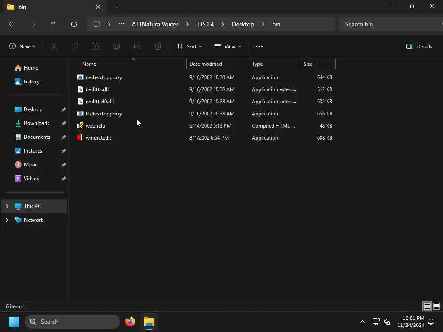
Task: Click the Paste toolbar icon
Action: (x=96, y=46)
